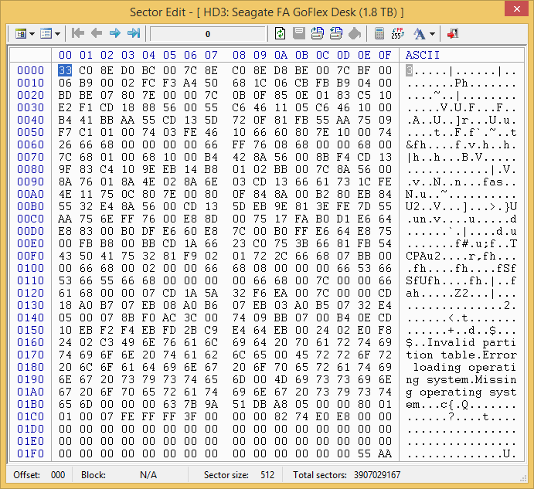Open the calculator tool

pyautogui.click(x=379, y=33)
